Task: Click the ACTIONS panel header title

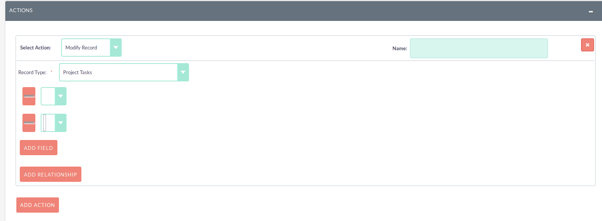Action: (21, 10)
